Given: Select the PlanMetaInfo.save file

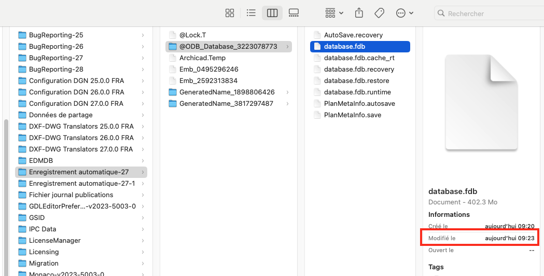Looking at the screenshot, I should click(360, 115).
